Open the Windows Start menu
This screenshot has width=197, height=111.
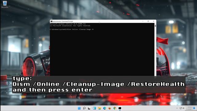point(79,108)
